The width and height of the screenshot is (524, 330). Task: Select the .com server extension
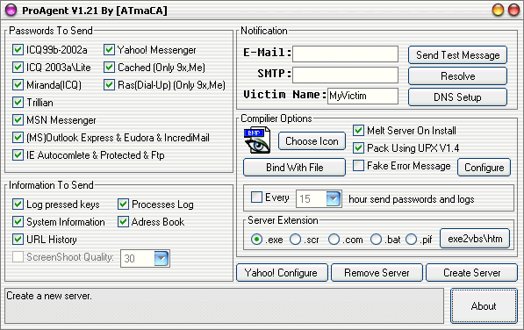click(x=334, y=239)
